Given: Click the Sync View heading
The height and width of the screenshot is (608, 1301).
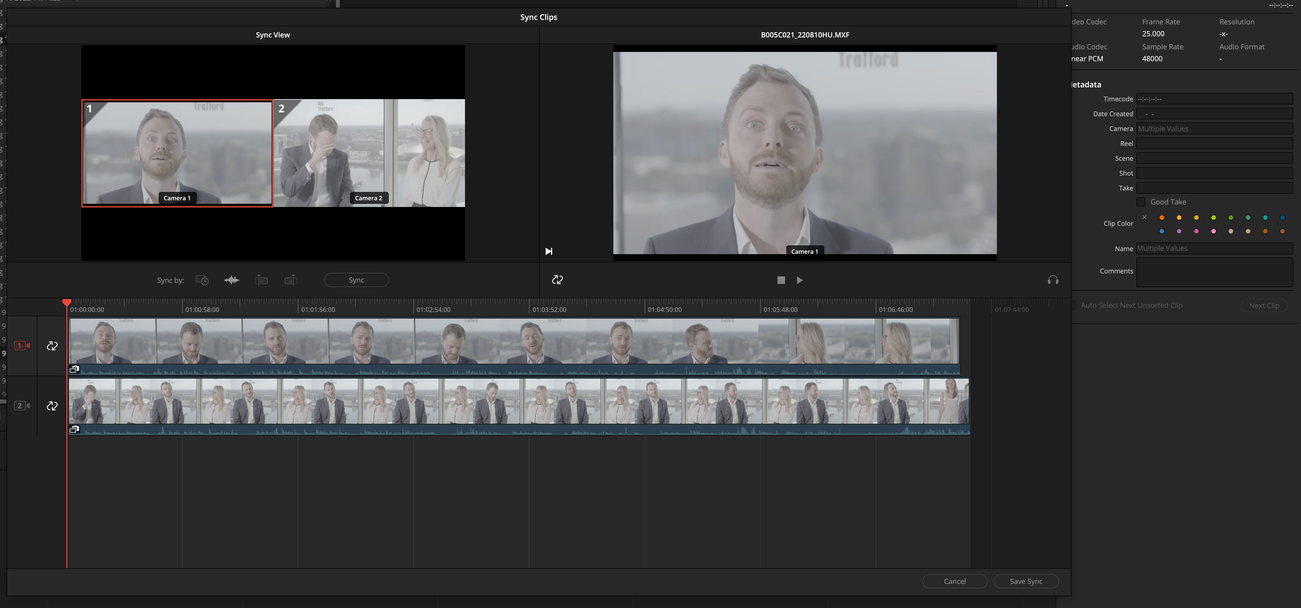Looking at the screenshot, I should [273, 35].
